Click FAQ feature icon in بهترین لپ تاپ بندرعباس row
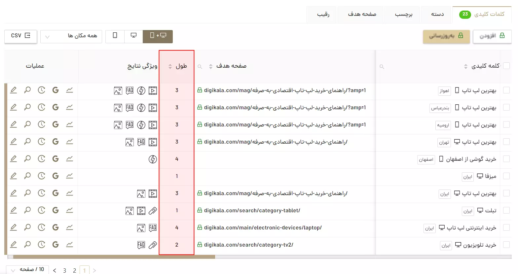518x274 pixels. tap(129, 107)
